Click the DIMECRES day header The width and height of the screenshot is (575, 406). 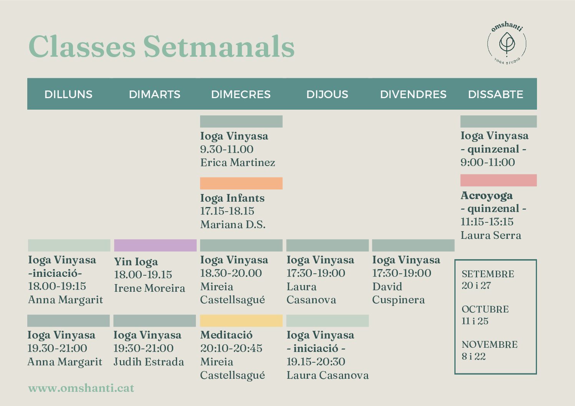tap(241, 94)
